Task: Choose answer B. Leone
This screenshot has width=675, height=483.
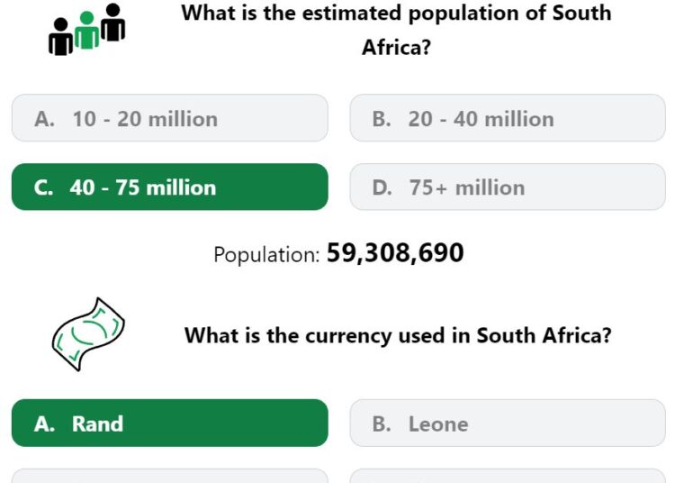Action: pos(508,424)
